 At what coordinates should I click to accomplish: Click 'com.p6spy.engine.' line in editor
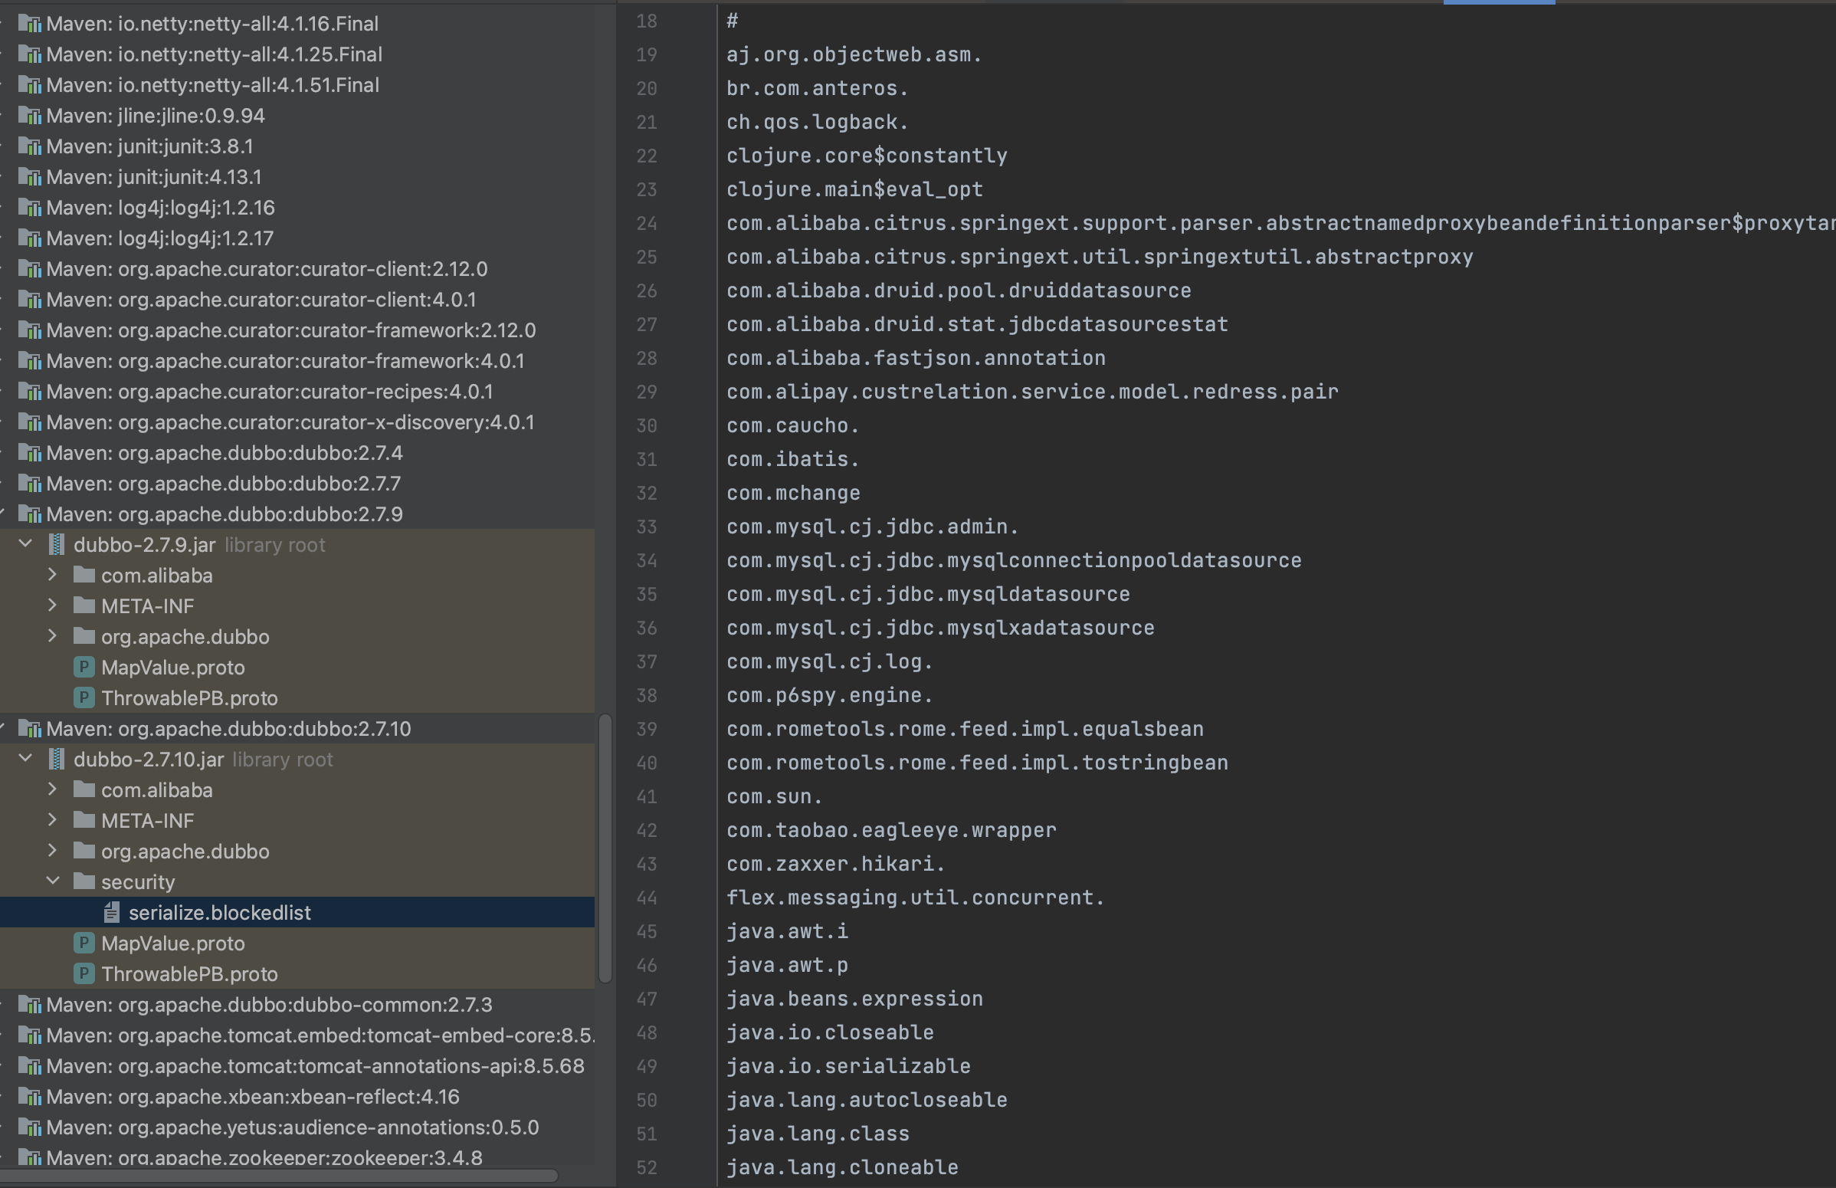(x=830, y=696)
